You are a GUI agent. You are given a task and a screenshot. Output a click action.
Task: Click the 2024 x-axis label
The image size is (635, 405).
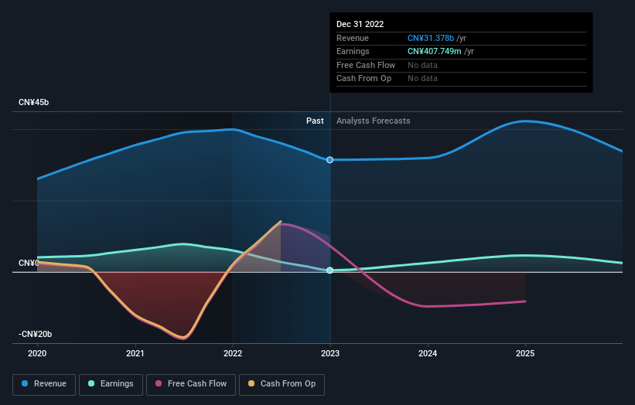[x=428, y=354]
